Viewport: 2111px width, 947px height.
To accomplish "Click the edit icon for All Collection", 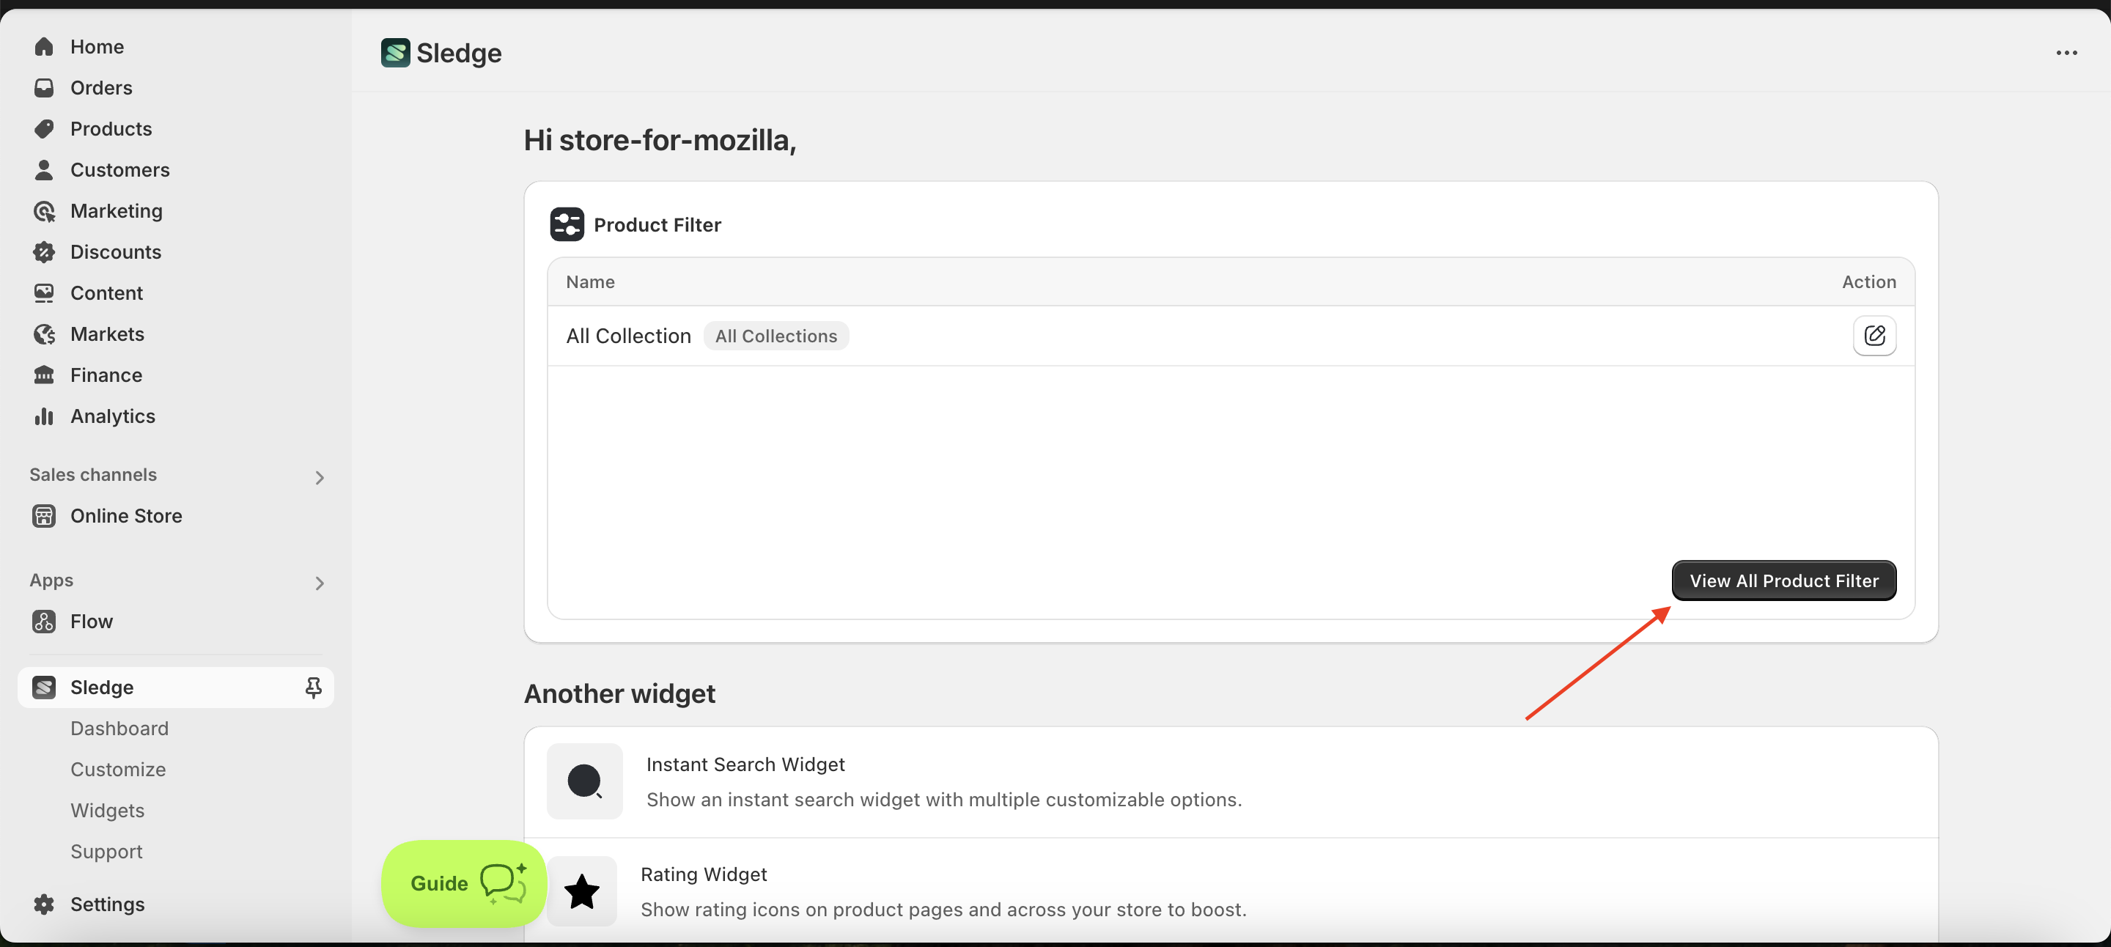I will (x=1874, y=335).
